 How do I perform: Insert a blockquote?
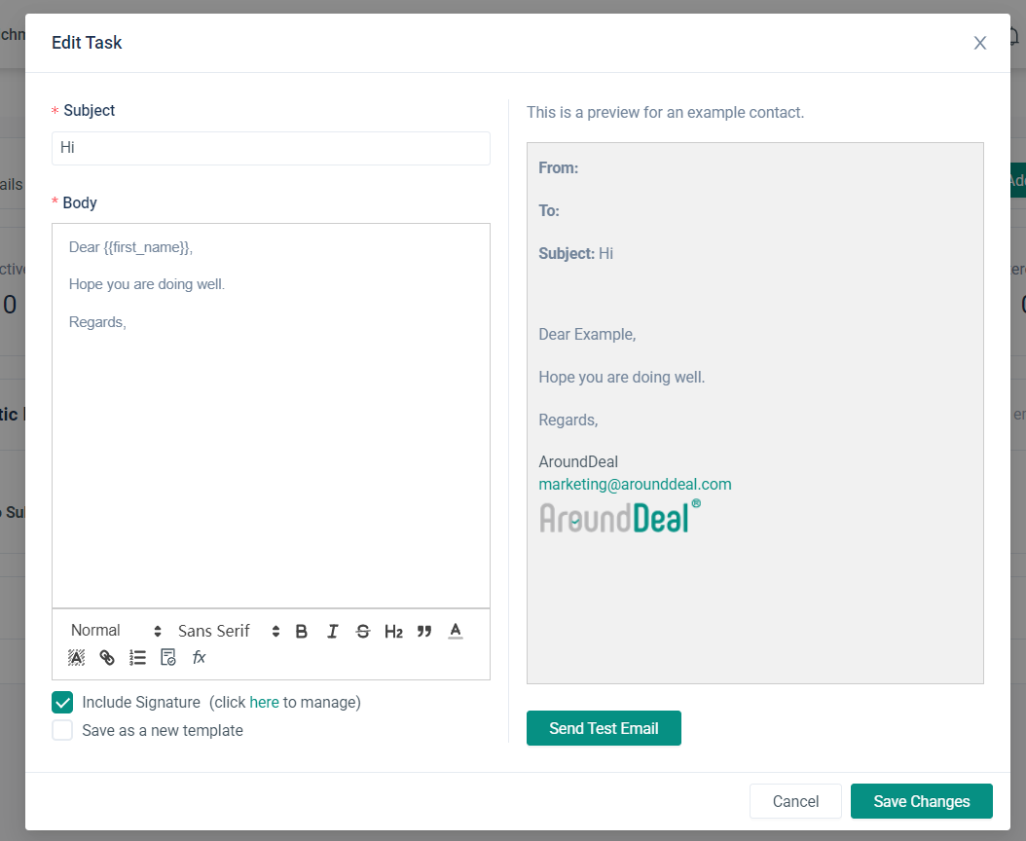pyautogui.click(x=424, y=632)
